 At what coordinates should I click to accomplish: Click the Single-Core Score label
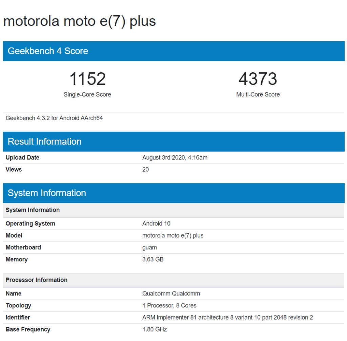87,95
